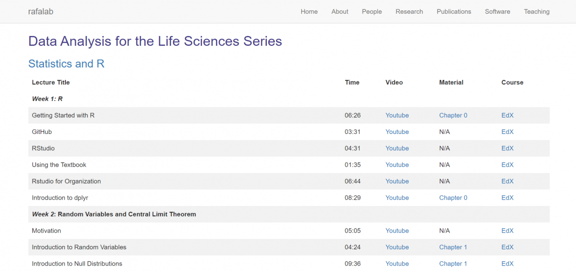Open the People navigation link
576x271 pixels.
[x=372, y=11]
